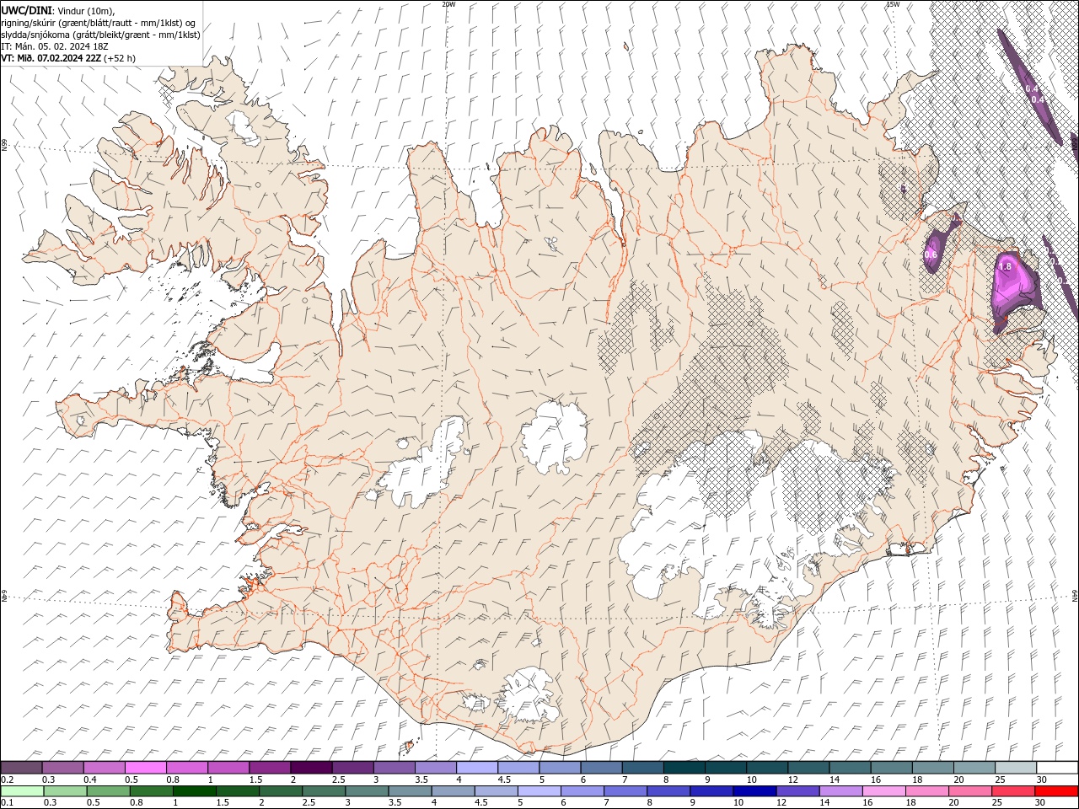
Task: Click the first dark mauve swatch of the snow scale
Action: 21,768
